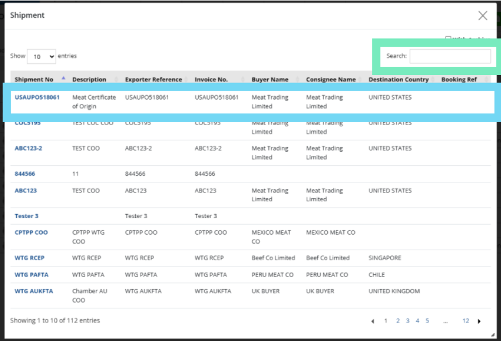Sort by Exporter Reference column
Viewport: 501px width, 341px height.
coord(154,79)
